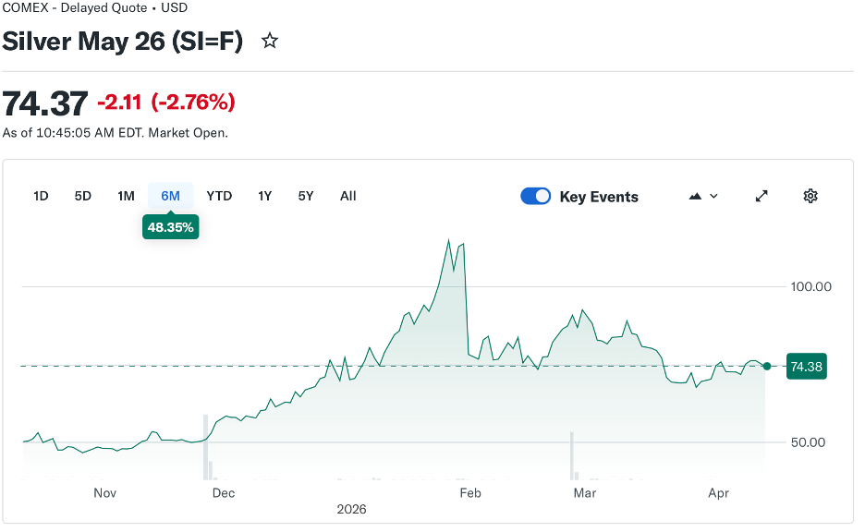Expand chart to full screen

(x=761, y=196)
